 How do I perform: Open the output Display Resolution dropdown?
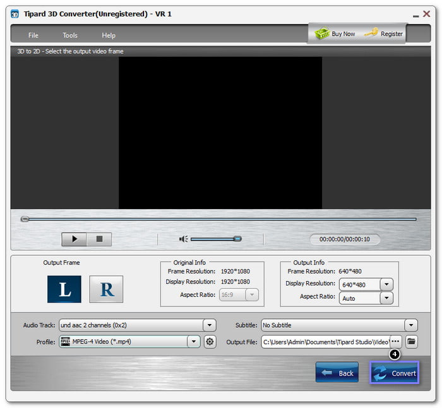(x=386, y=284)
